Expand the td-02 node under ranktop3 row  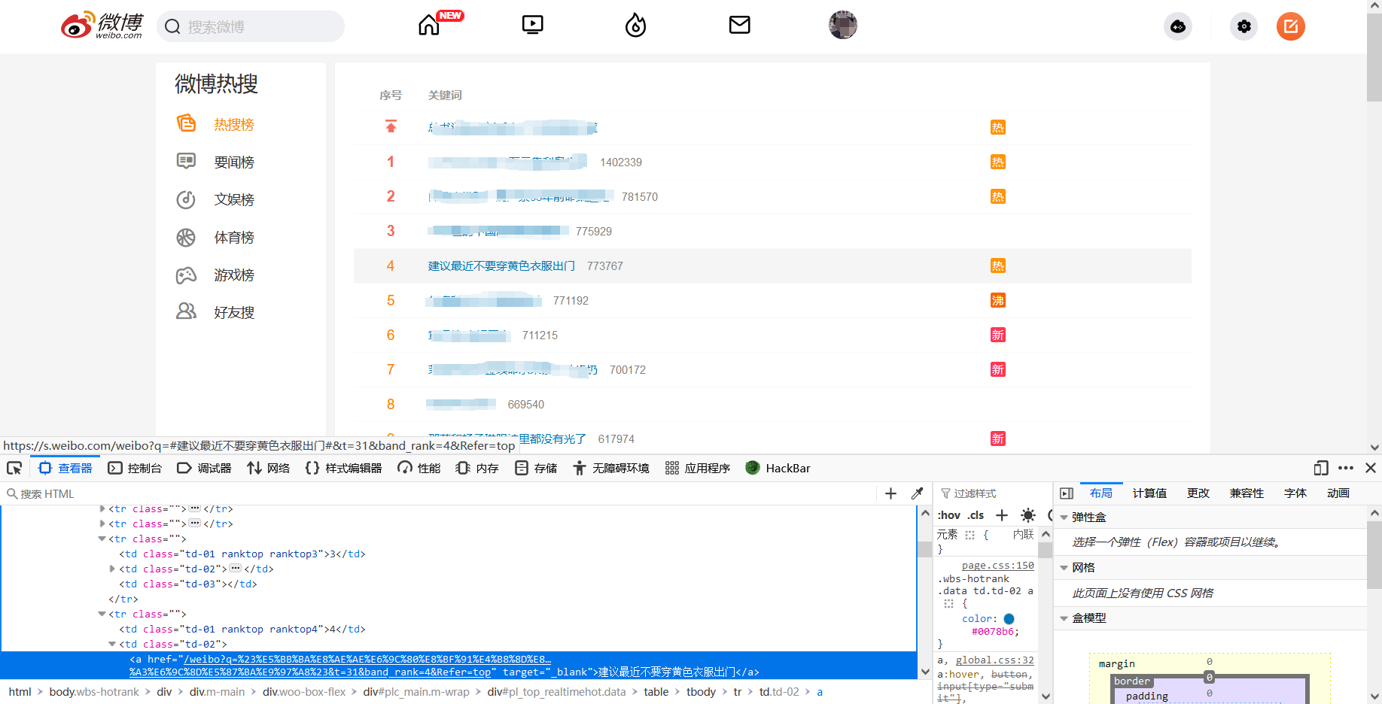[x=112, y=569]
